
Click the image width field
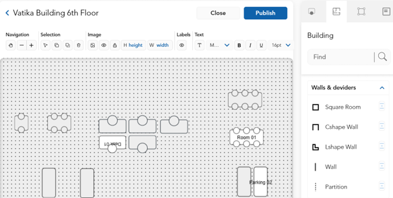(x=160, y=45)
